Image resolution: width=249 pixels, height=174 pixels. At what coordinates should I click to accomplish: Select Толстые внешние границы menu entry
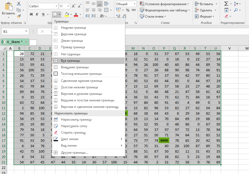(x=81, y=74)
